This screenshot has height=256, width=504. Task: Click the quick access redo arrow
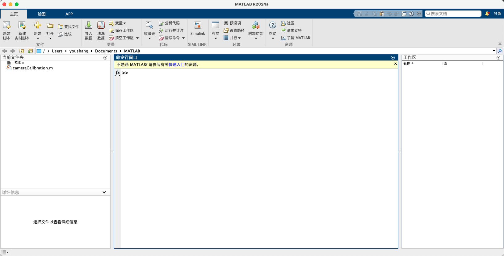pos(397,14)
